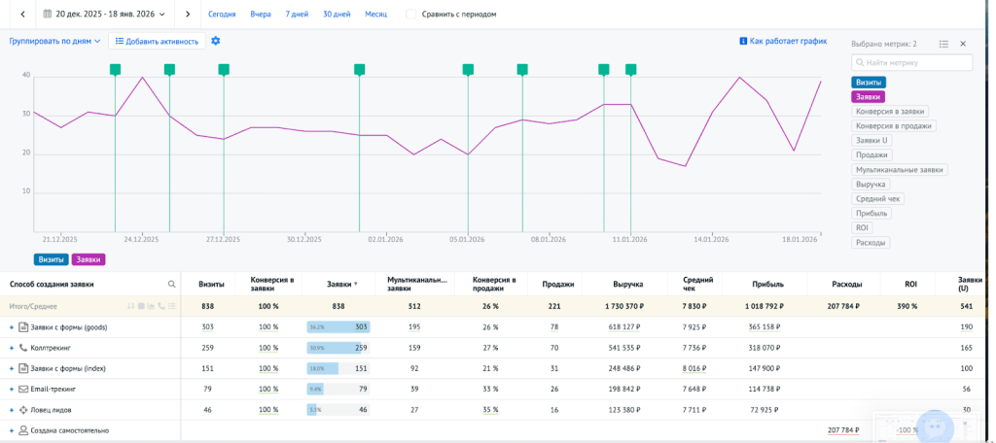Toggle the 'Визиты' metric in the right panel
996x443 pixels.
[x=869, y=83]
